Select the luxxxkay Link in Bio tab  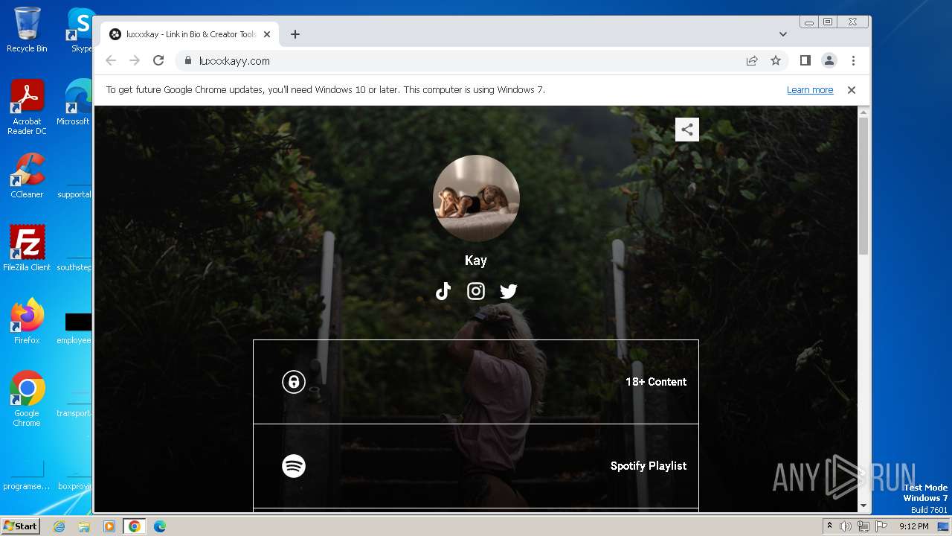190,34
